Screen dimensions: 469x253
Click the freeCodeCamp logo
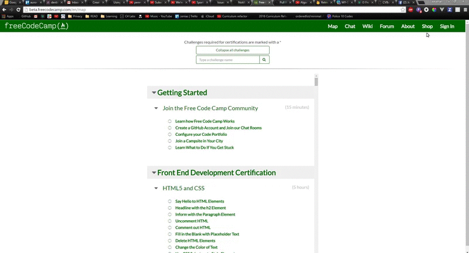click(x=36, y=26)
